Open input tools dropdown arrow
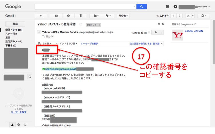Image resolution: width=215 pixels, height=134 pixels. (193, 16)
